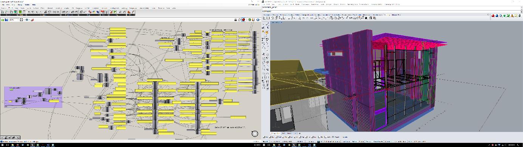Open Grasshopper Solution menu
Screen dimensions: 523x147
(27, 5)
